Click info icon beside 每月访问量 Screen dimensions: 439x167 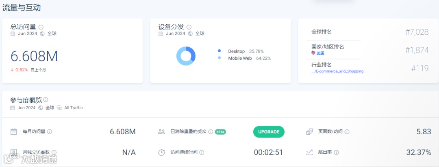50,132
